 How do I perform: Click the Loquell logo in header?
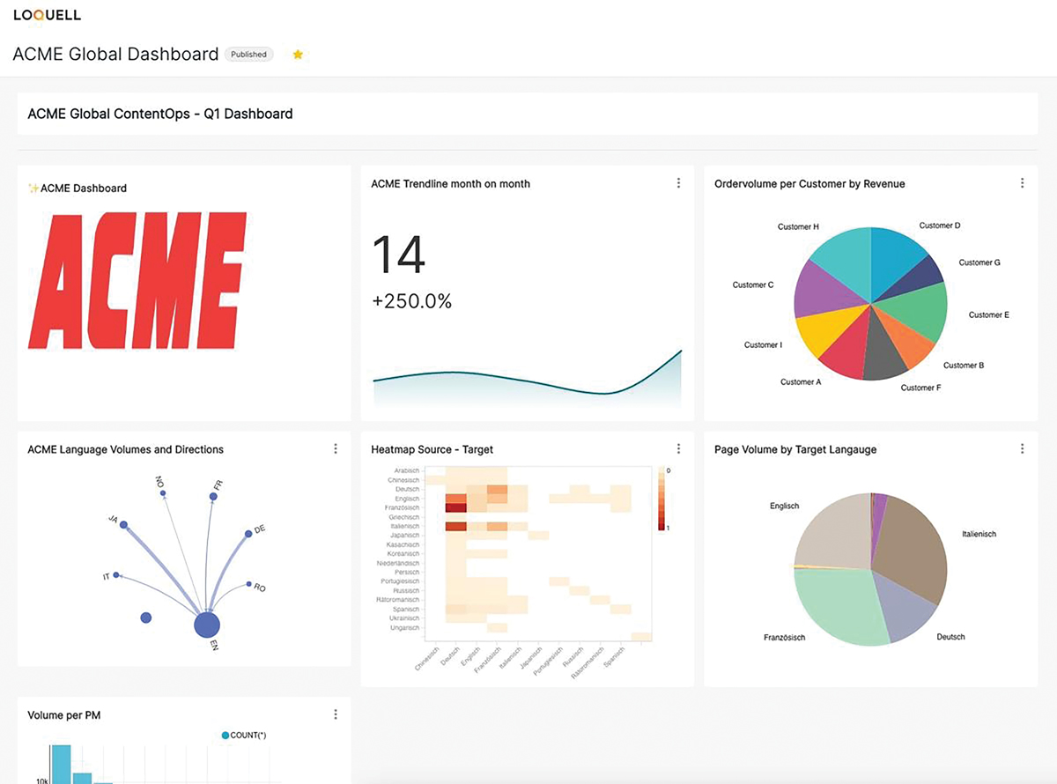tap(48, 15)
